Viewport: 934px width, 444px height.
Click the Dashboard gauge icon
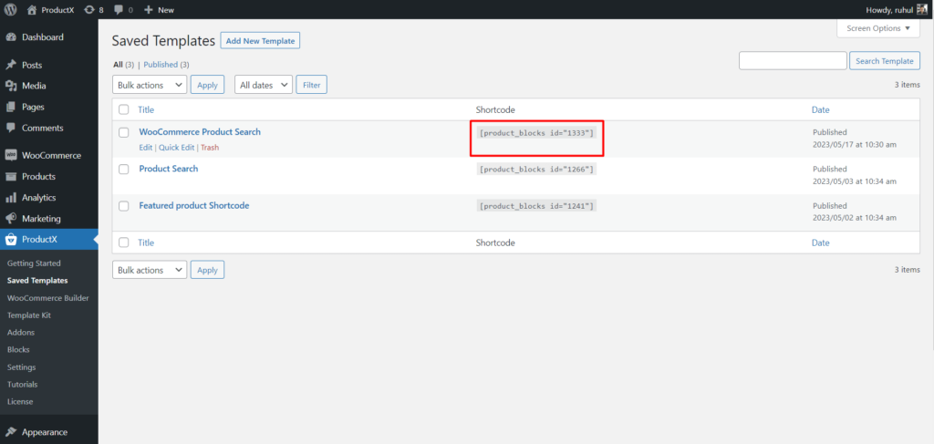[x=11, y=36]
